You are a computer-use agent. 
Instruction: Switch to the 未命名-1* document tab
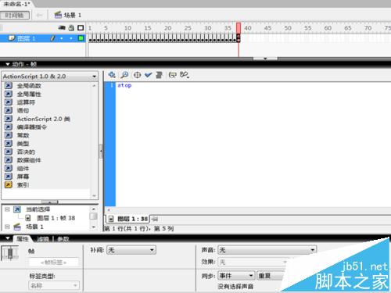[x=16, y=4]
